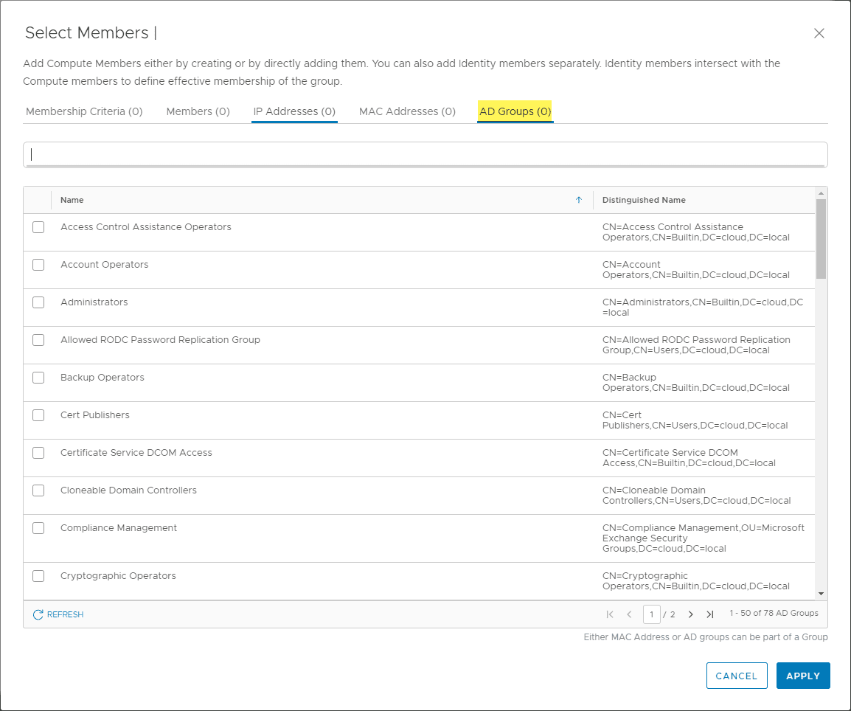Click the previous page arrow

pyautogui.click(x=629, y=614)
